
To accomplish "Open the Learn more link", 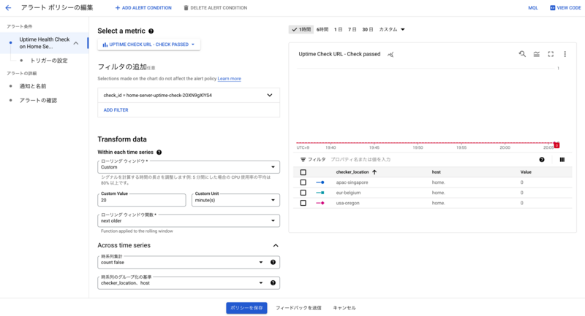I will [x=230, y=79].
